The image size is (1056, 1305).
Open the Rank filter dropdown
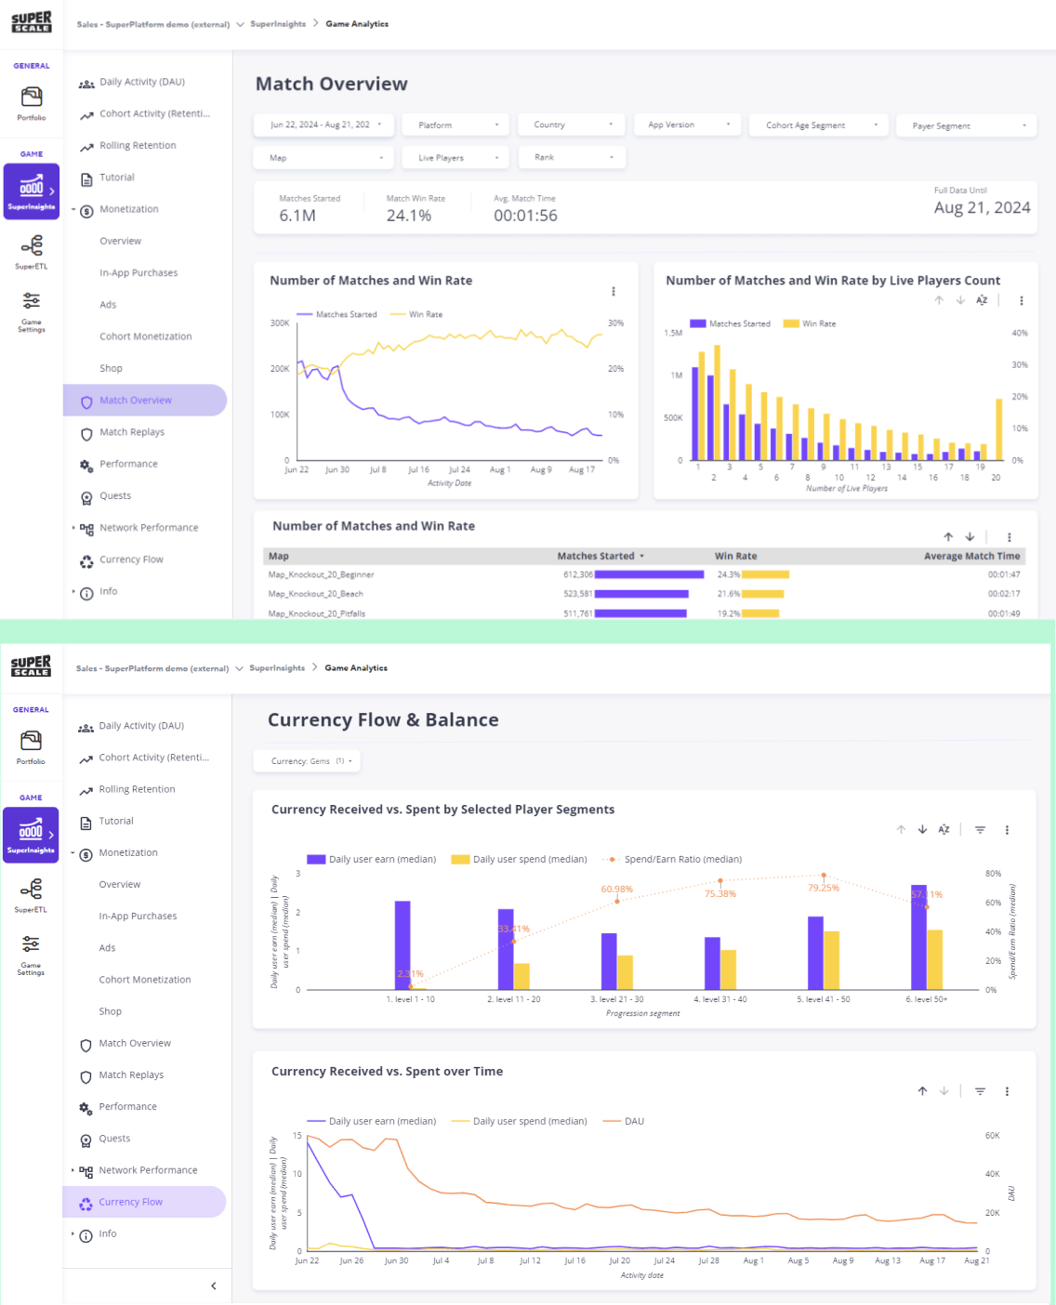pos(572,158)
